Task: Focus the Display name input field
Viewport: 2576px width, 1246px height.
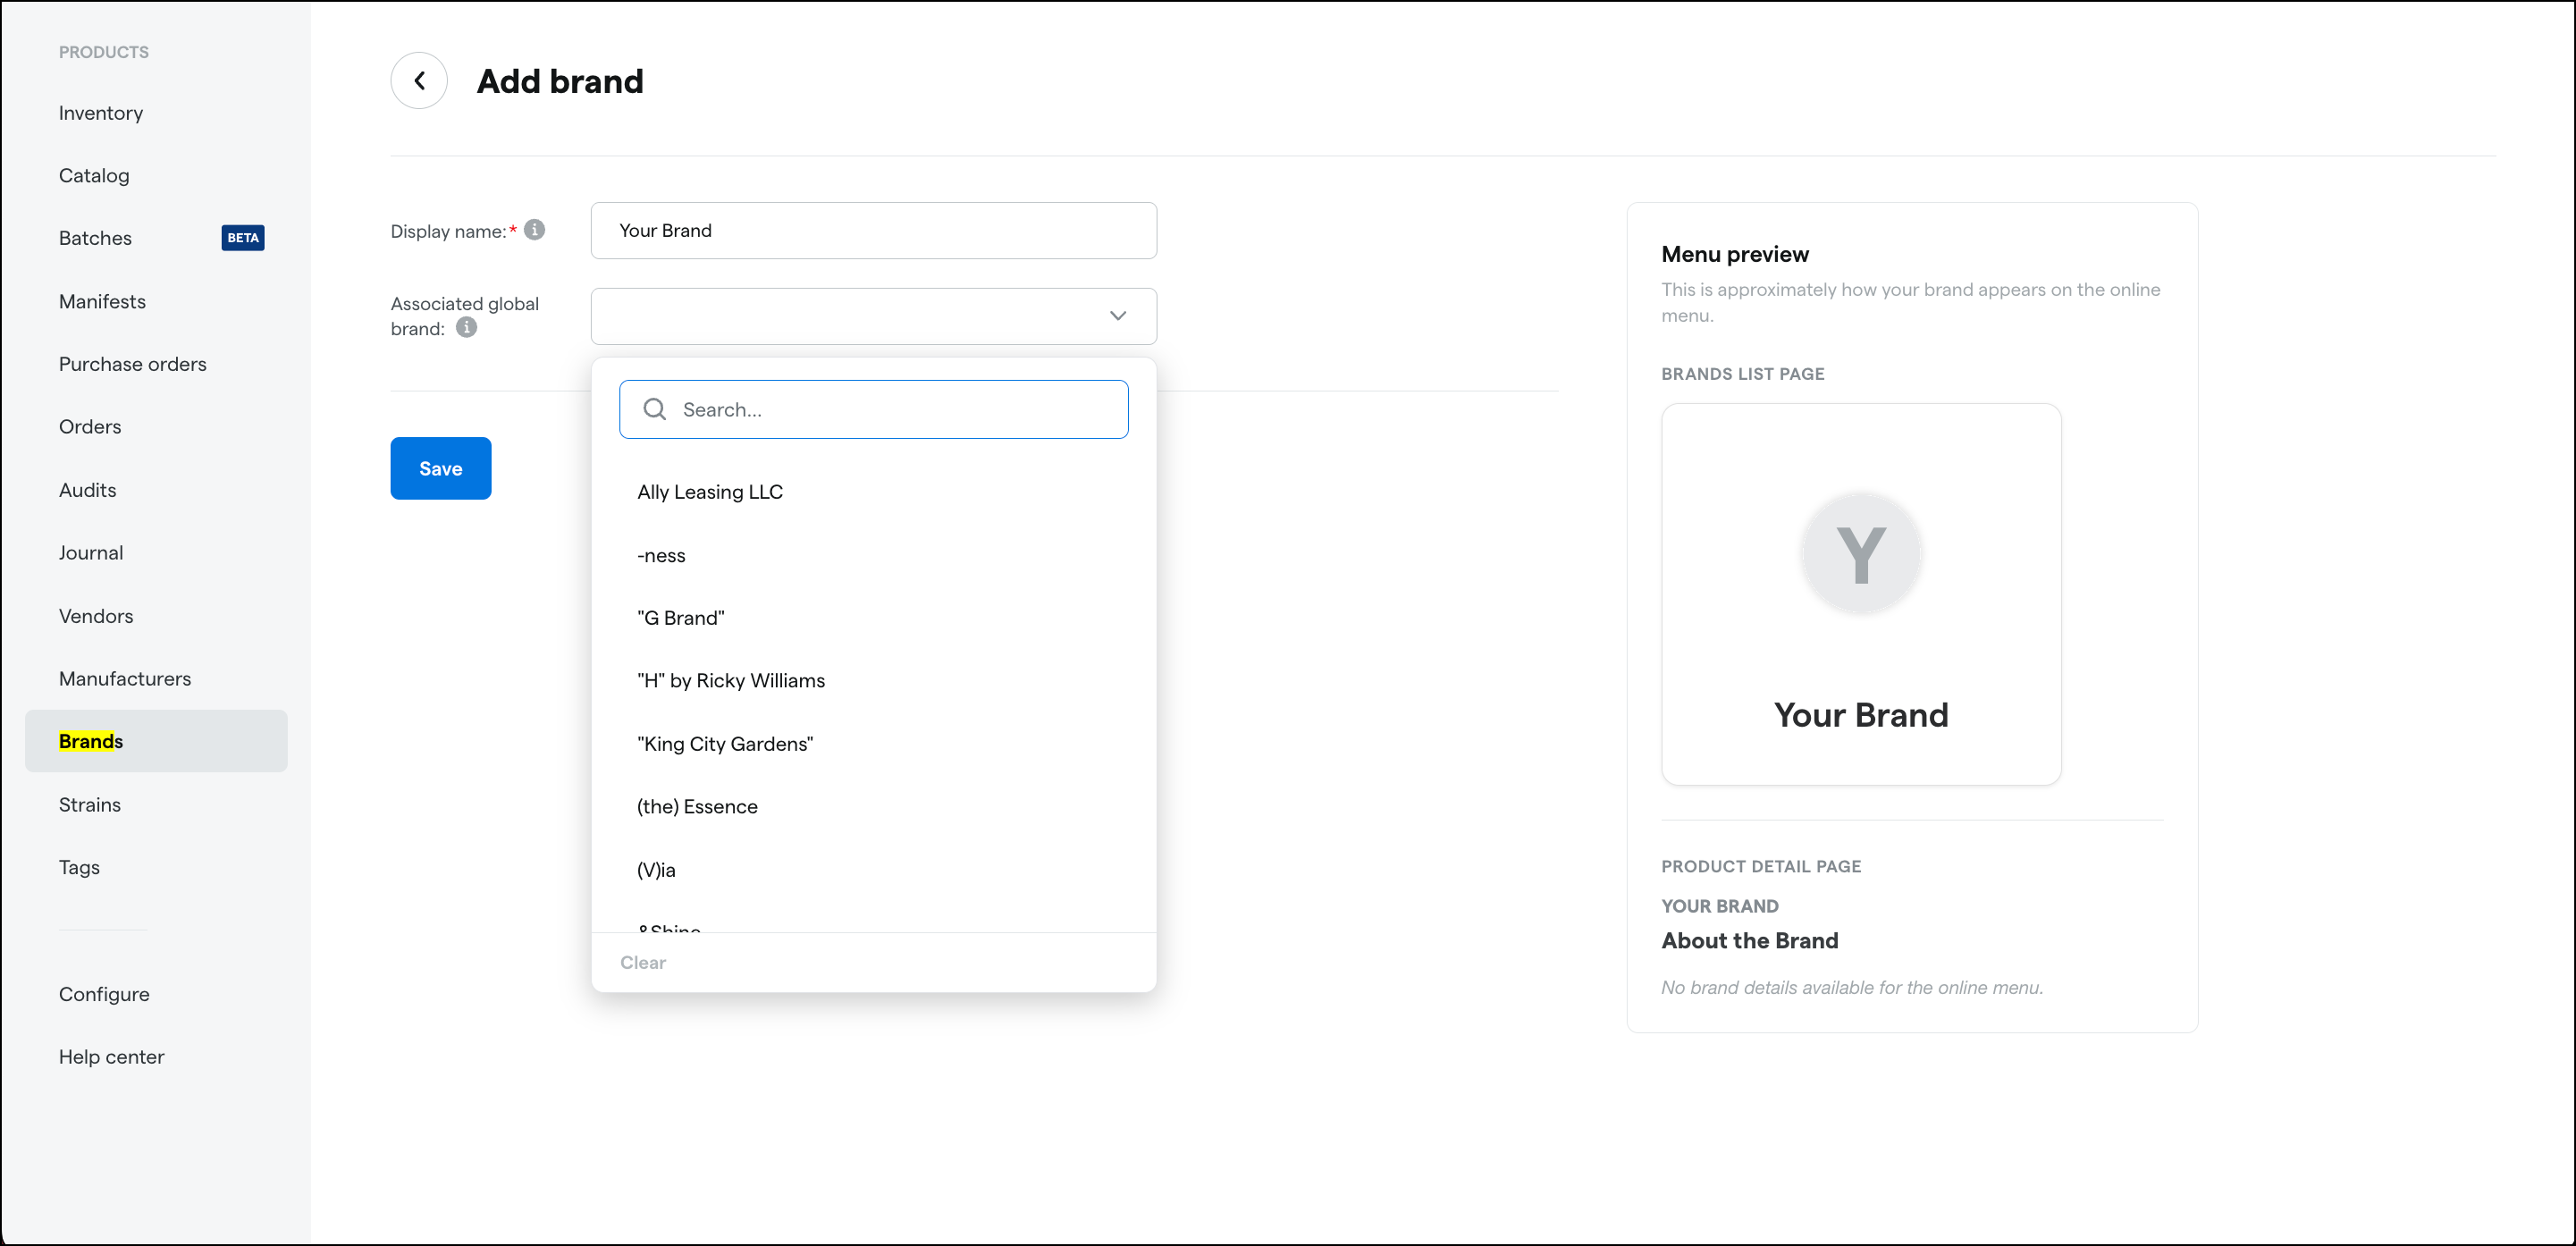Action: click(x=873, y=231)
